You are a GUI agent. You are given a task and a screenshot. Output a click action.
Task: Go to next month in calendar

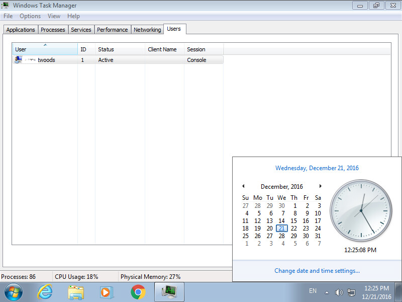pyautogui.click(x=320, y=186)
